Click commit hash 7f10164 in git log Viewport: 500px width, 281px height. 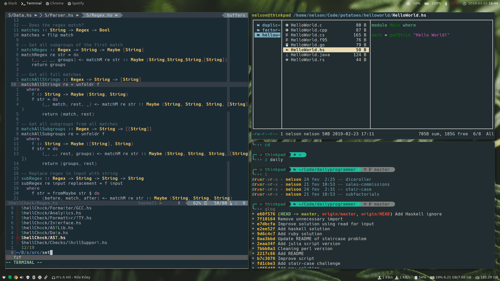click(266, 219)
